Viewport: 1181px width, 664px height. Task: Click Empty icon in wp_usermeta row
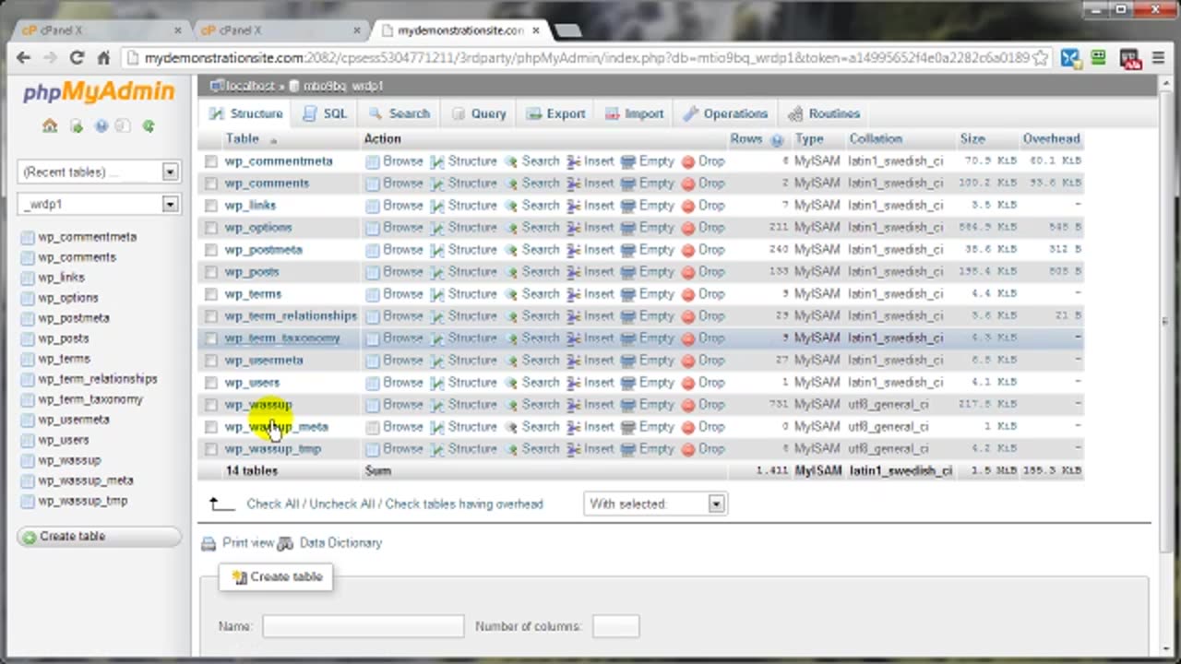coord(628,361)
